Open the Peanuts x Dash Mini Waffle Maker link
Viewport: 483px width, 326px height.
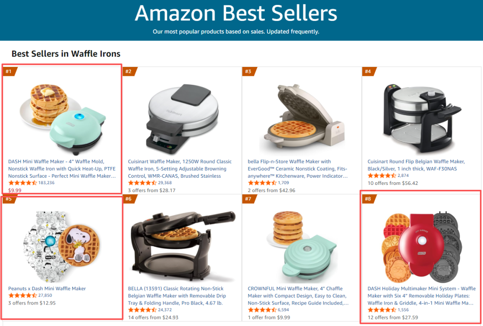(47, 288)
